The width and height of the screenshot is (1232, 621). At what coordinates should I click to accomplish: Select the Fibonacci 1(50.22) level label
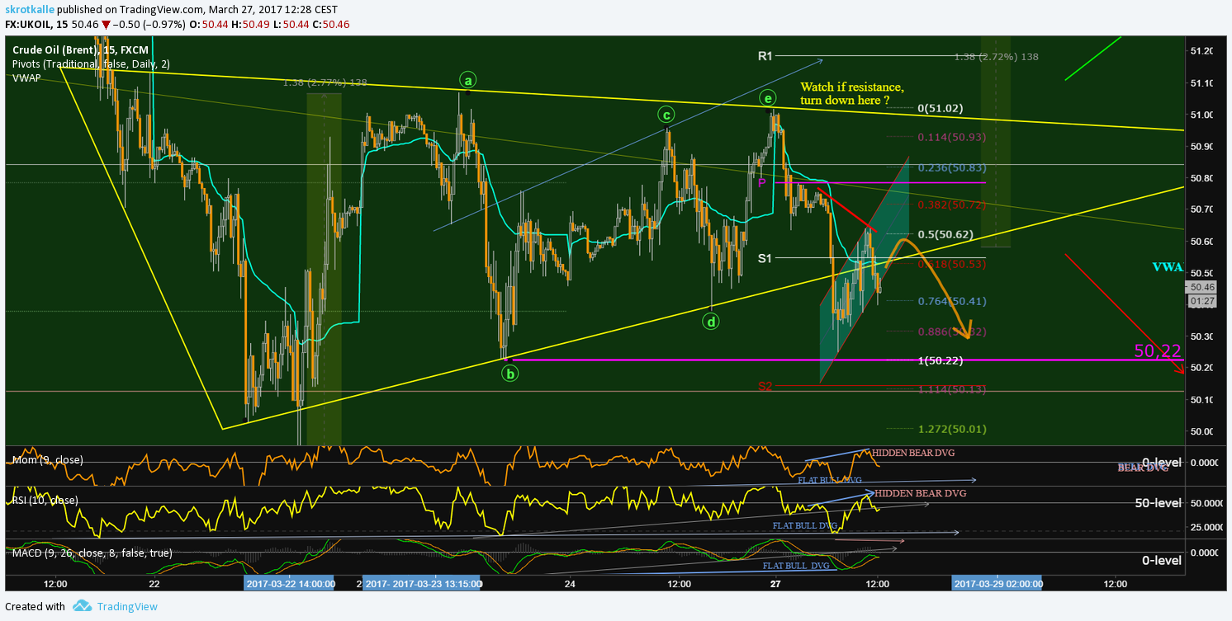(941, 360)
